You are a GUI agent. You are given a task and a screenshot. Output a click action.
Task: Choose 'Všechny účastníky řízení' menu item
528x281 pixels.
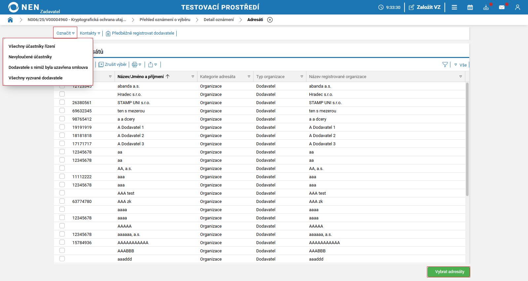pos(32,46)
